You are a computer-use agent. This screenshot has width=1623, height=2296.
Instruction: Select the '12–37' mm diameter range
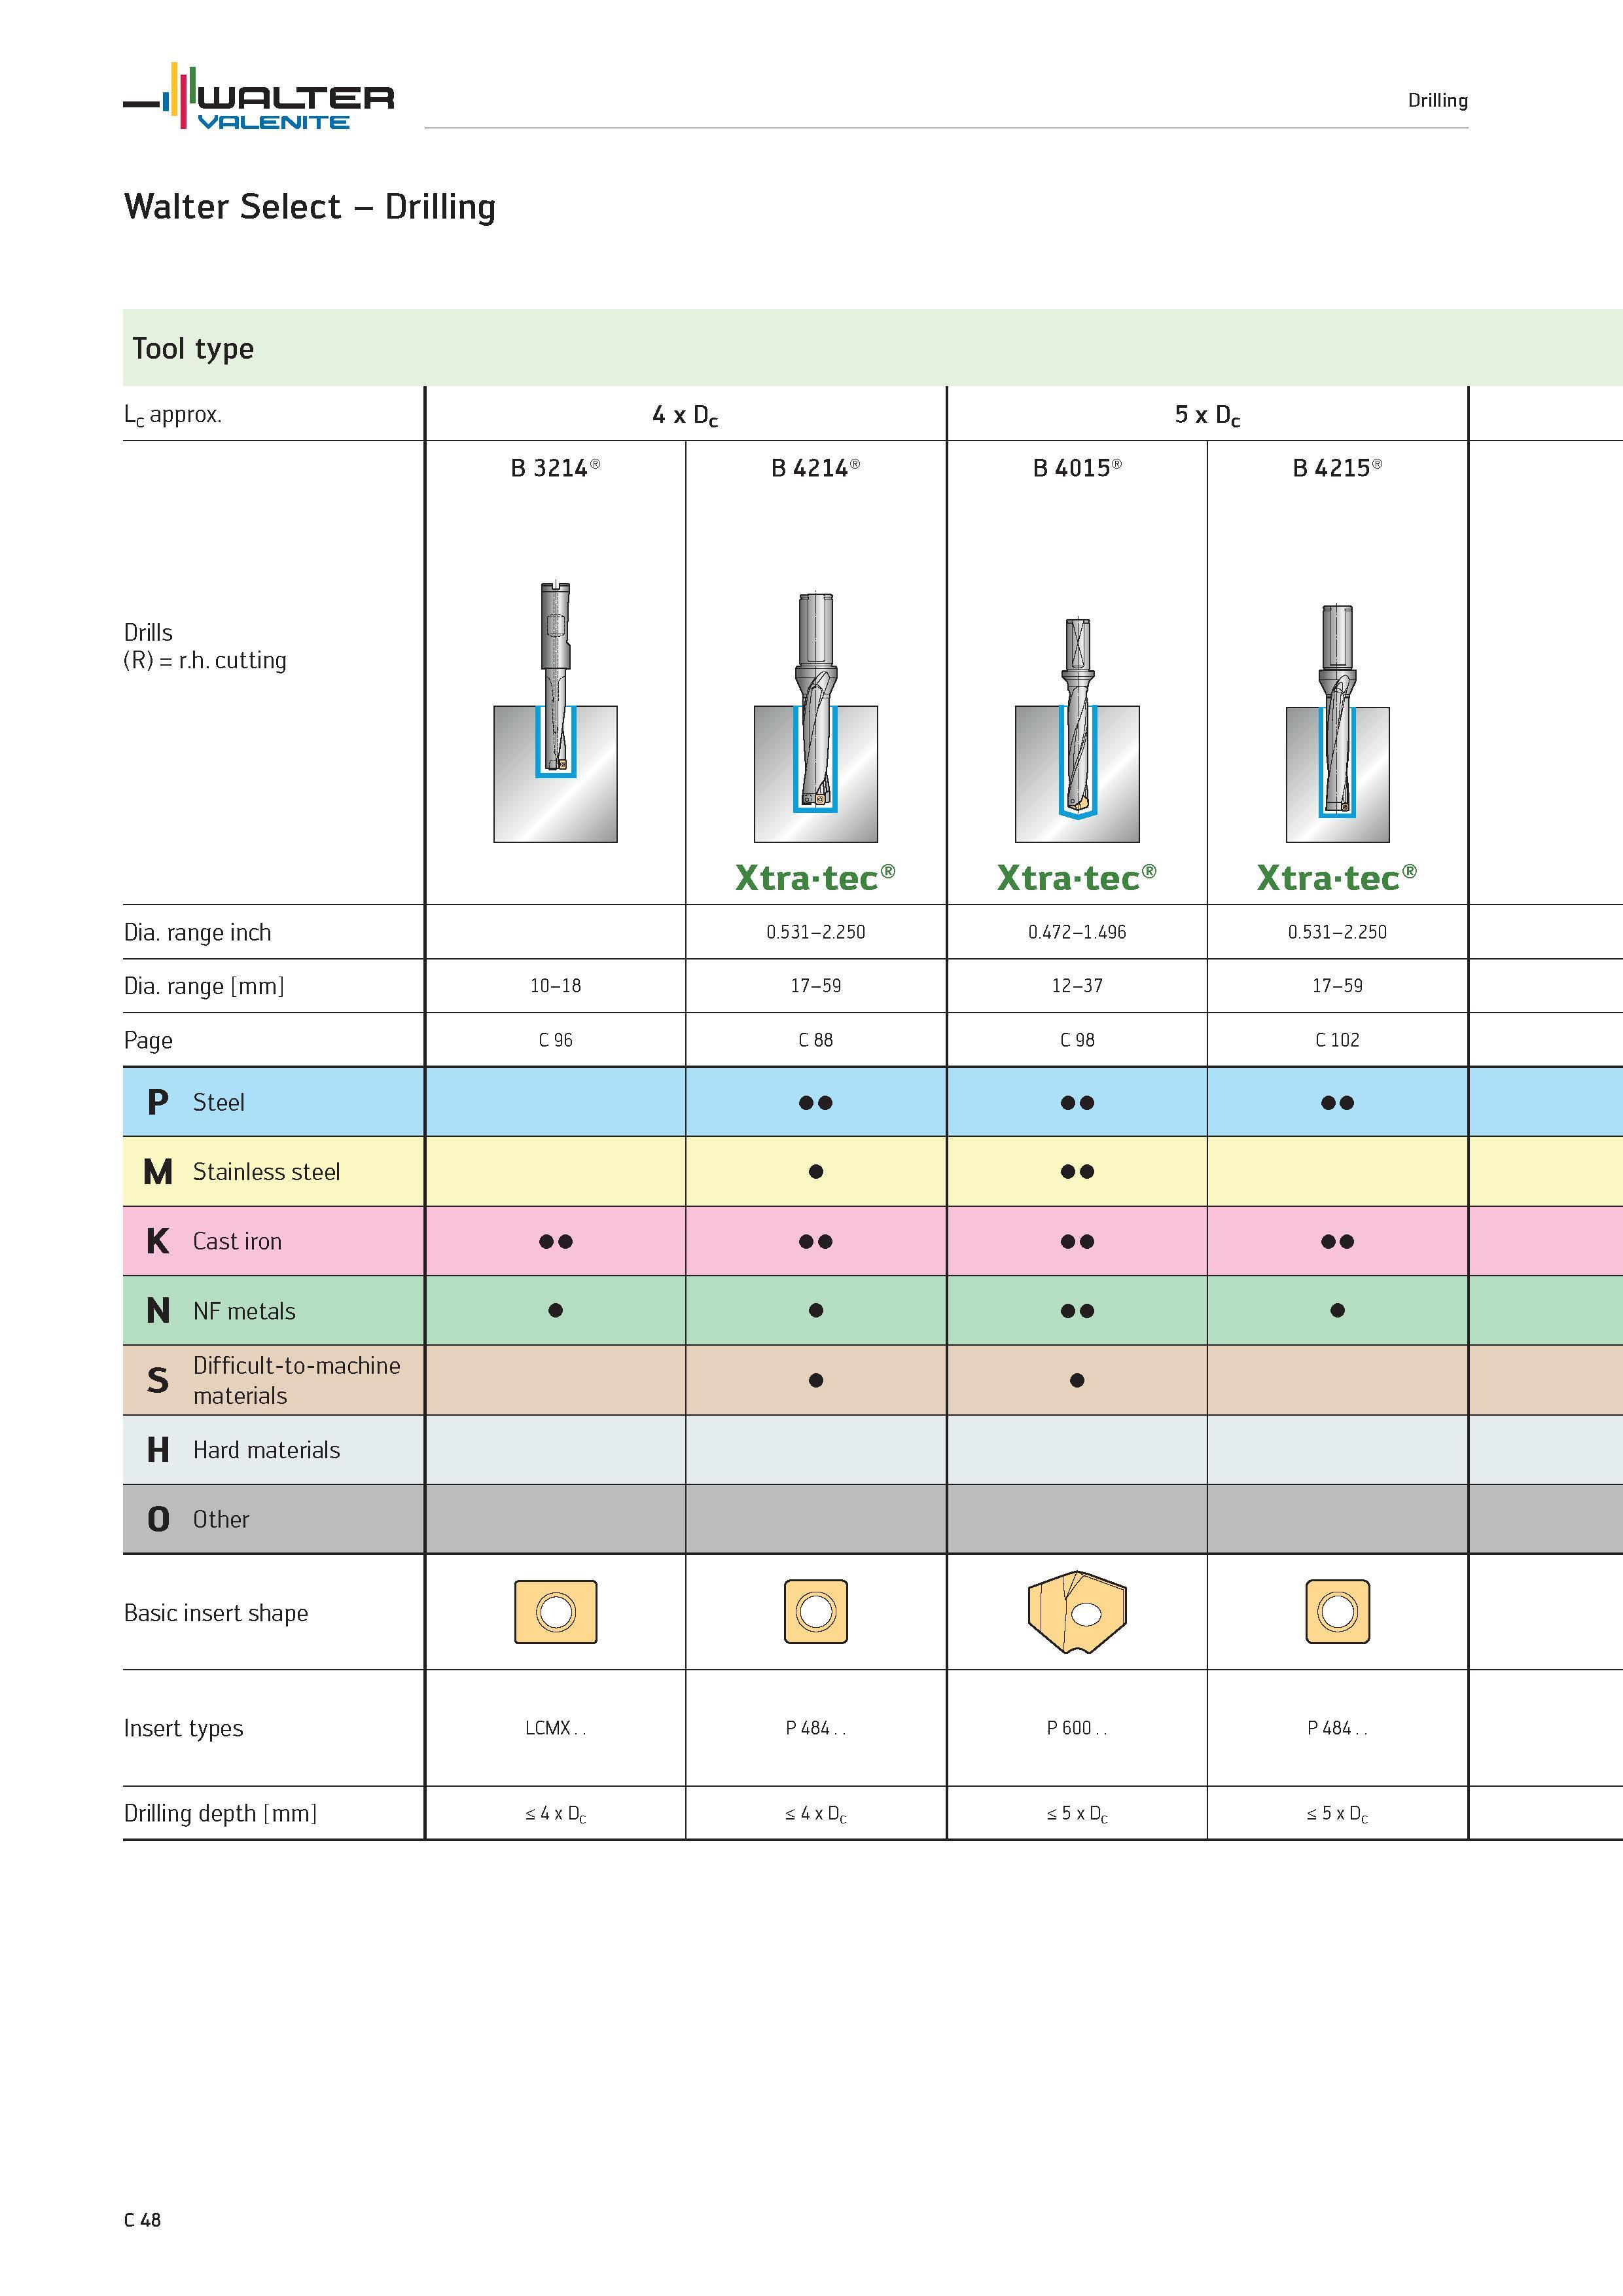(1077, 986)
